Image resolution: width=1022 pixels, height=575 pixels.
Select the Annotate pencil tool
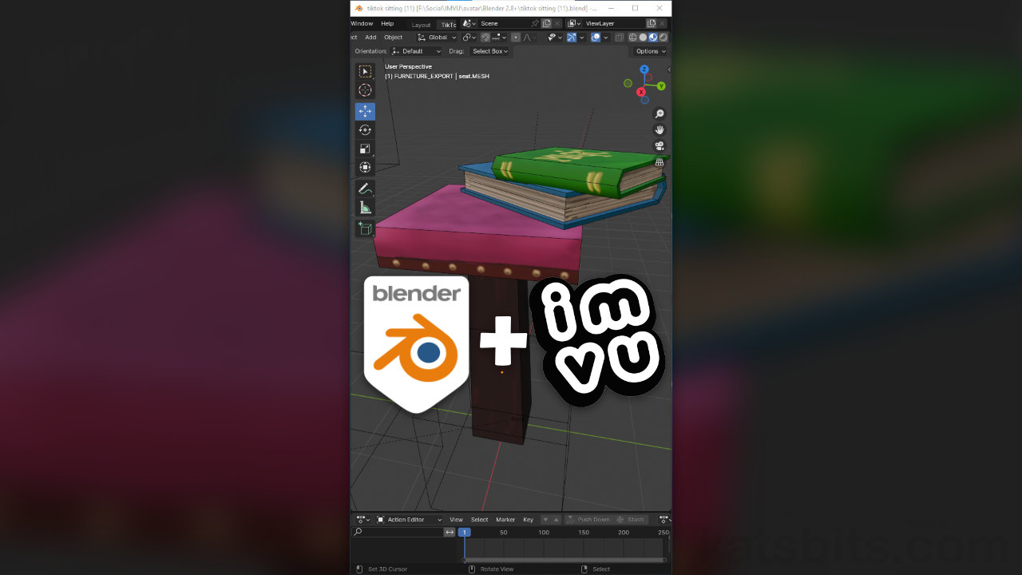tap(365, 188)
